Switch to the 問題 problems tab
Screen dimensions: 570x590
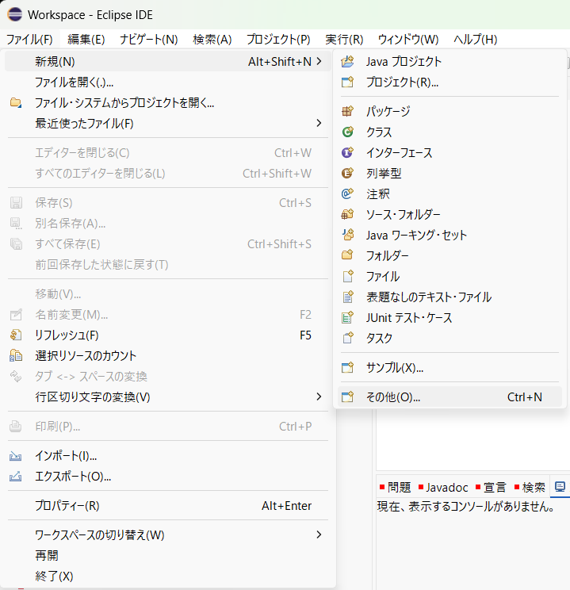(398, 487)
